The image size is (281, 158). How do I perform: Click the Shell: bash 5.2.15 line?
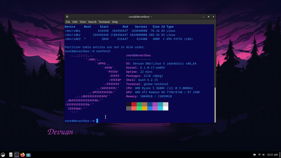[142, 80]
